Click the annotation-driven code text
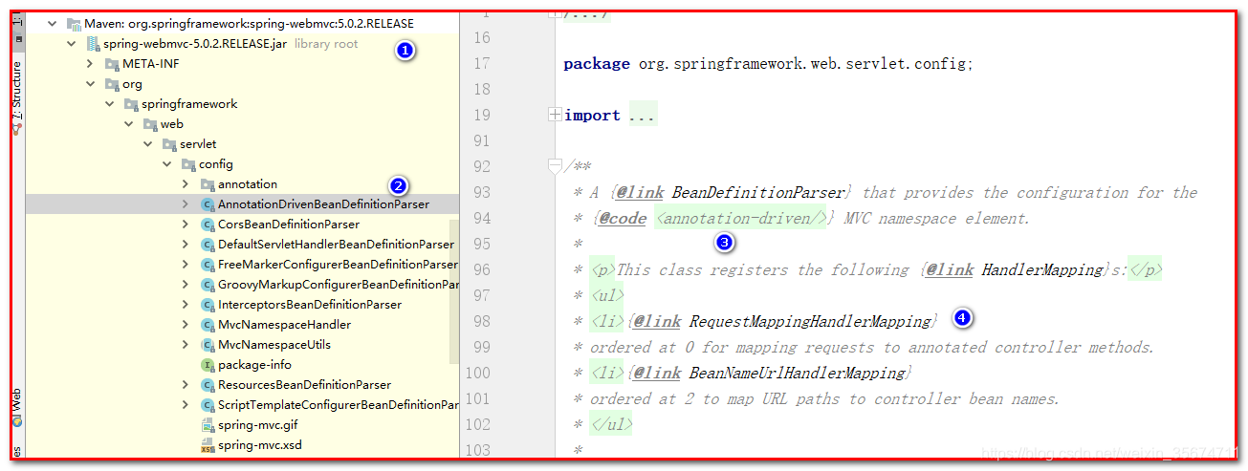 coord(741,218)
